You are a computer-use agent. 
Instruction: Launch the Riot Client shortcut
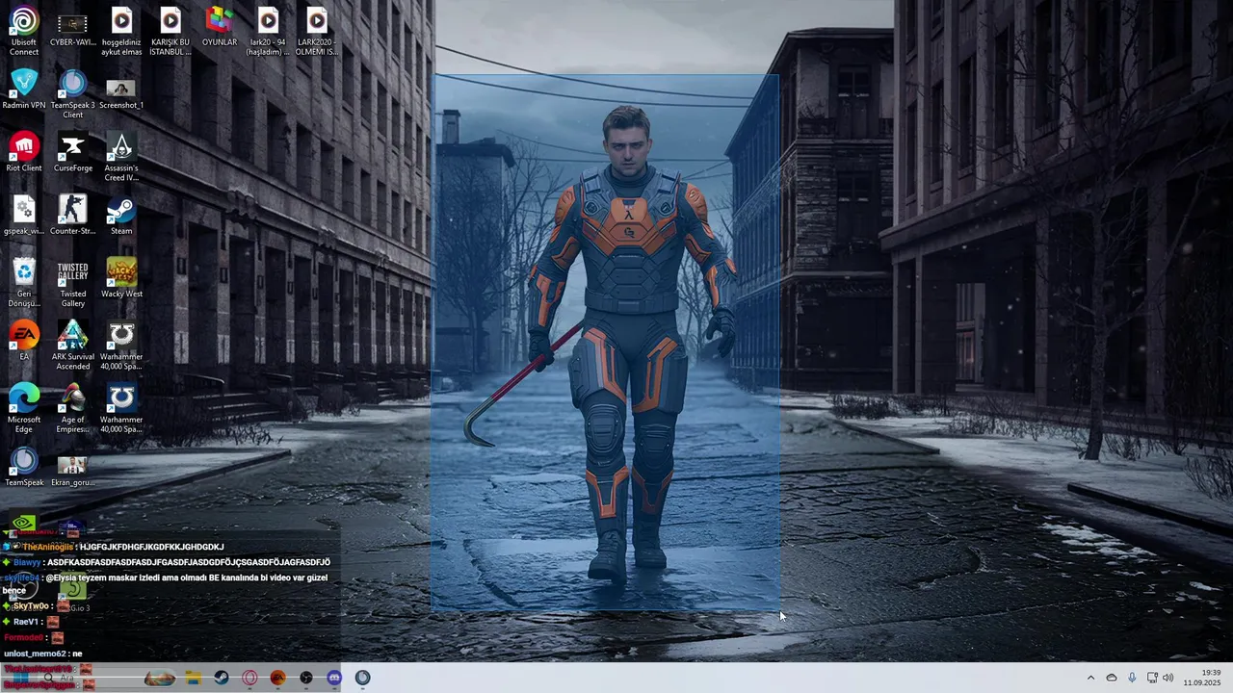coord(24,152)
